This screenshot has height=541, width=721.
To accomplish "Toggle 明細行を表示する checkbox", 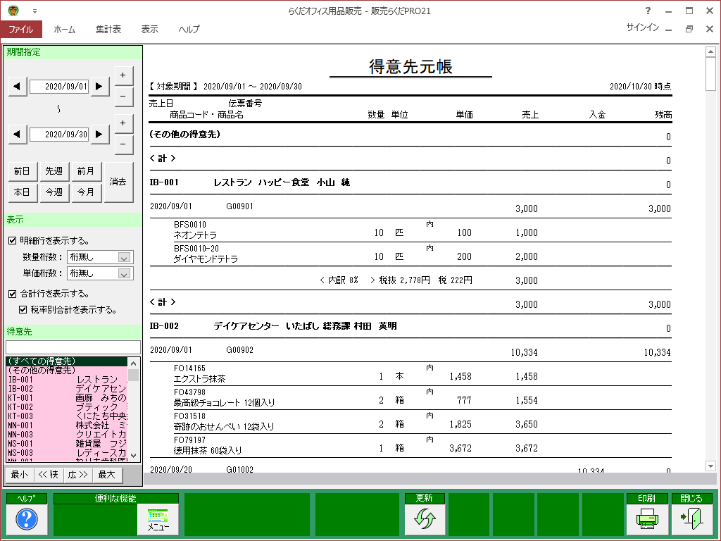I will pos(13,240).
